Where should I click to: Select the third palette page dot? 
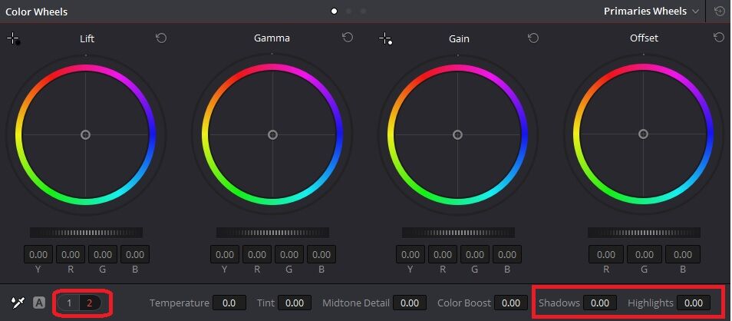[363, 12]
